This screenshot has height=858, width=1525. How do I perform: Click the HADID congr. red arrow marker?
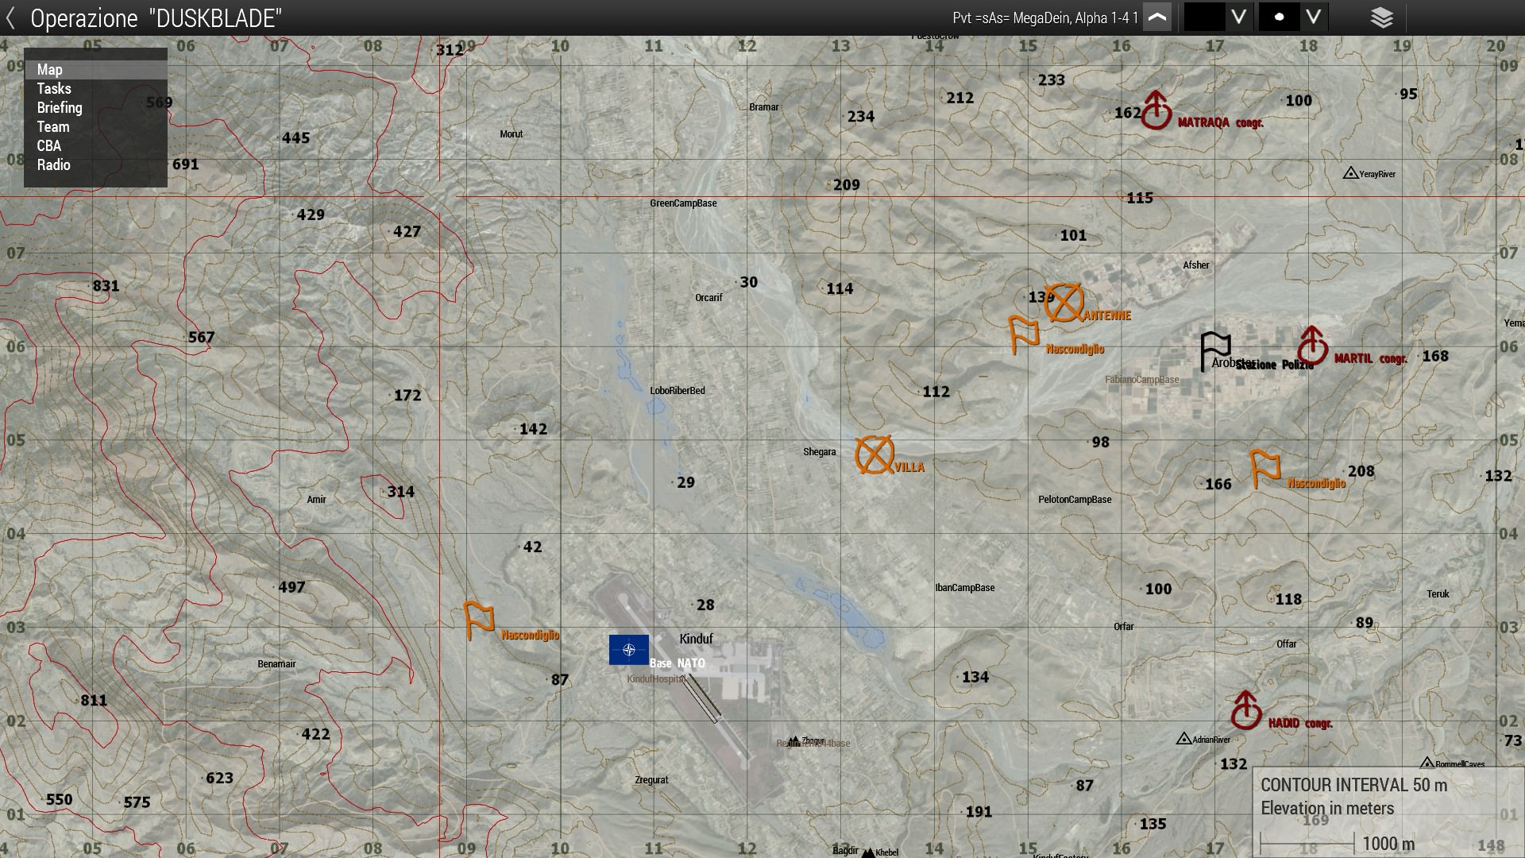1246,710
